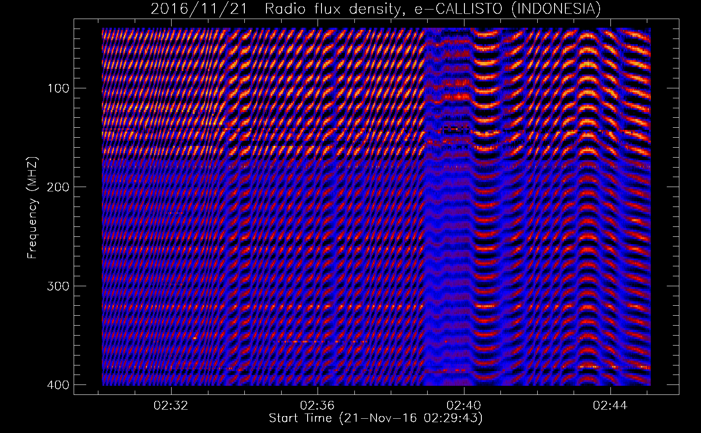This screenshot has width=701, height=433.
Task: Click the 100 frequency tick label
Action: [58, 88]
